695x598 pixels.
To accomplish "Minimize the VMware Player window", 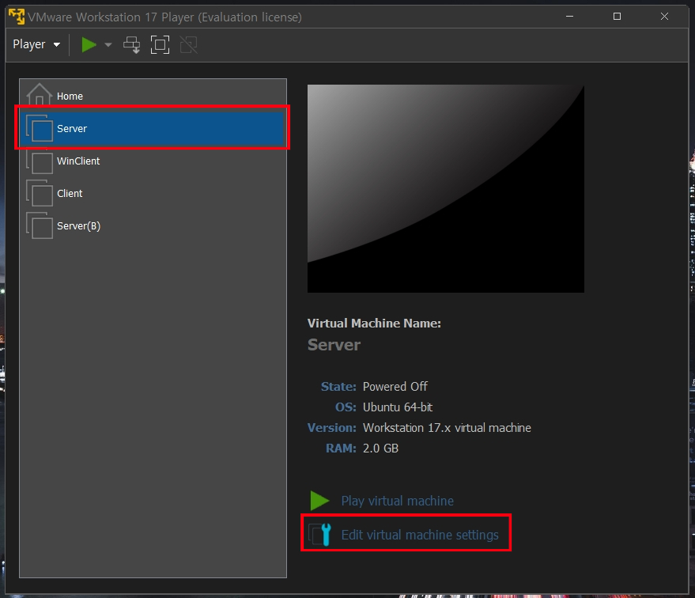I will coord(569,17).
